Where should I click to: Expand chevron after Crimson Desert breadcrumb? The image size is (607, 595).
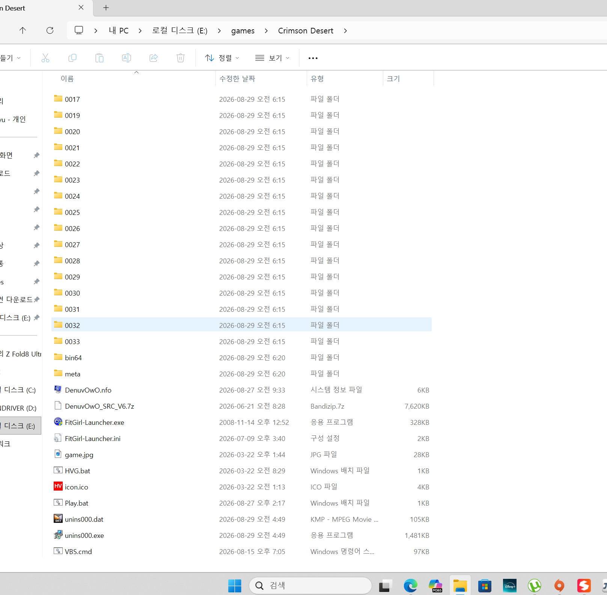(x=345, y=31)
